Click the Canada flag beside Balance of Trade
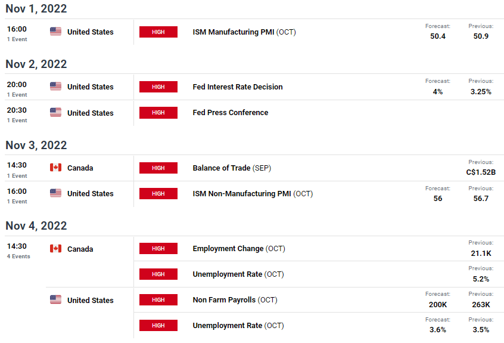The image size is (504, 343). click(55, 167)
